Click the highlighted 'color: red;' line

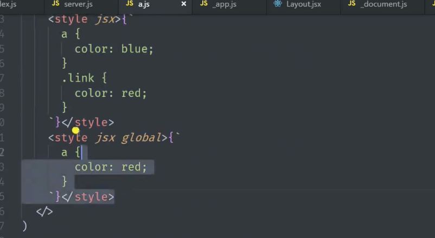(x=111, y=167)
